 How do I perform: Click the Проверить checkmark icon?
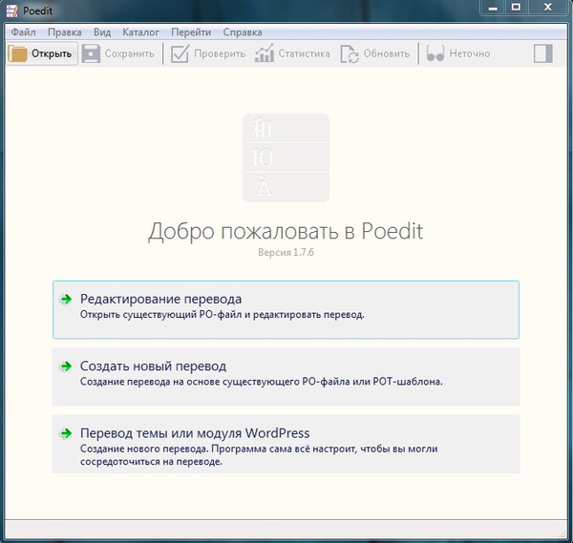tap(180, 53)
